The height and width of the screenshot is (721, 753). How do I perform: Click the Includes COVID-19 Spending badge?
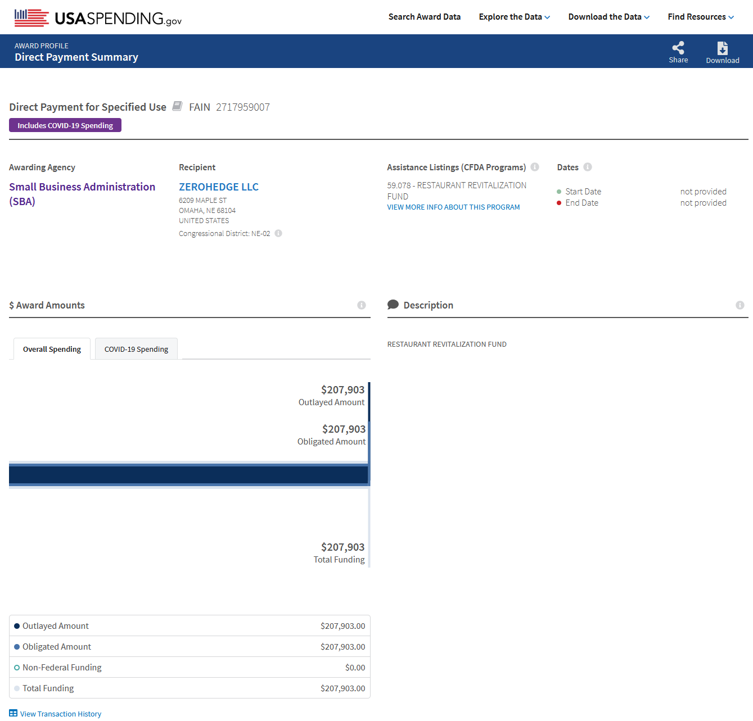click(65, 125)
